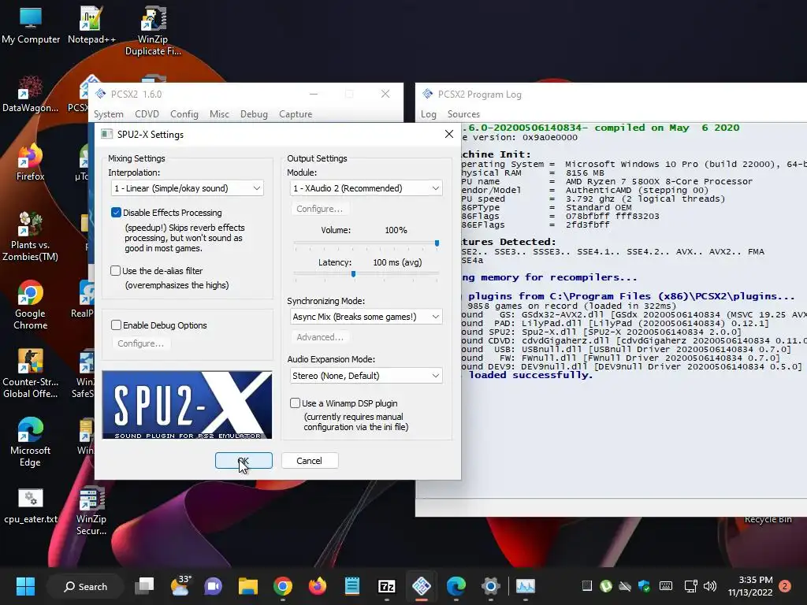Screen dimensions: 807x605
Task: Open the Settings gear on the taskbar
Action: tap(490, 586)
